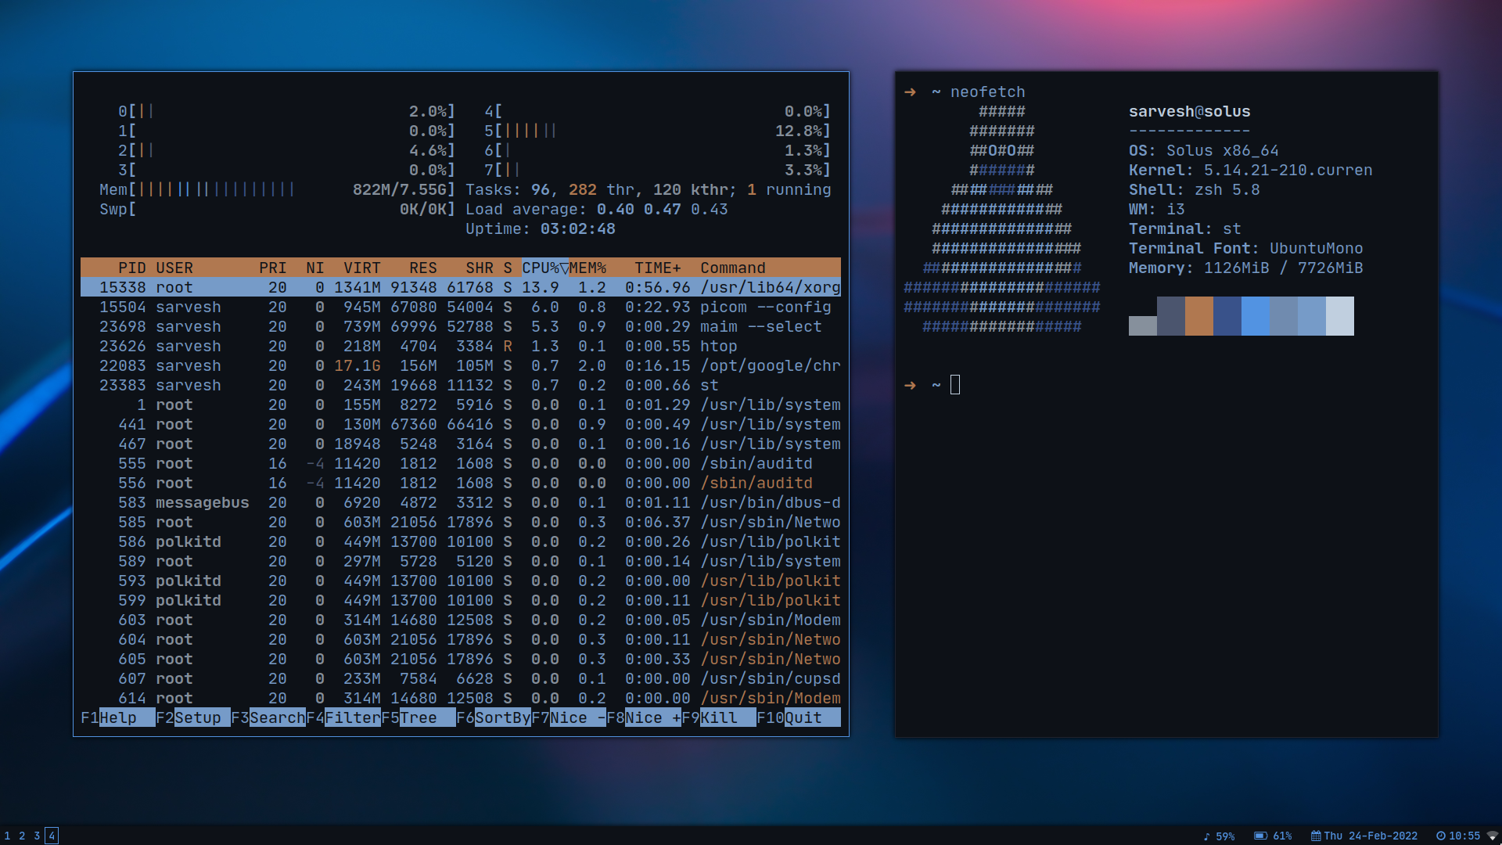Sort by the TIME+ column header
Screen dimensions: 1502x845
(657, 268)
